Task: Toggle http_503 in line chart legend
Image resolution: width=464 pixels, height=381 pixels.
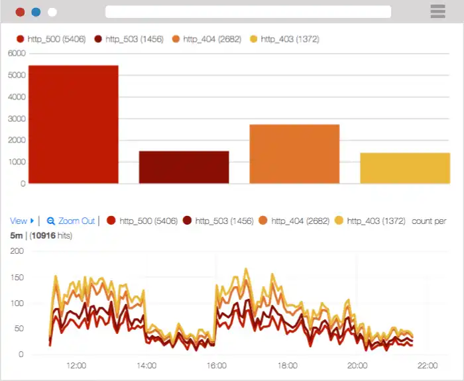Action: pos(218,221)
